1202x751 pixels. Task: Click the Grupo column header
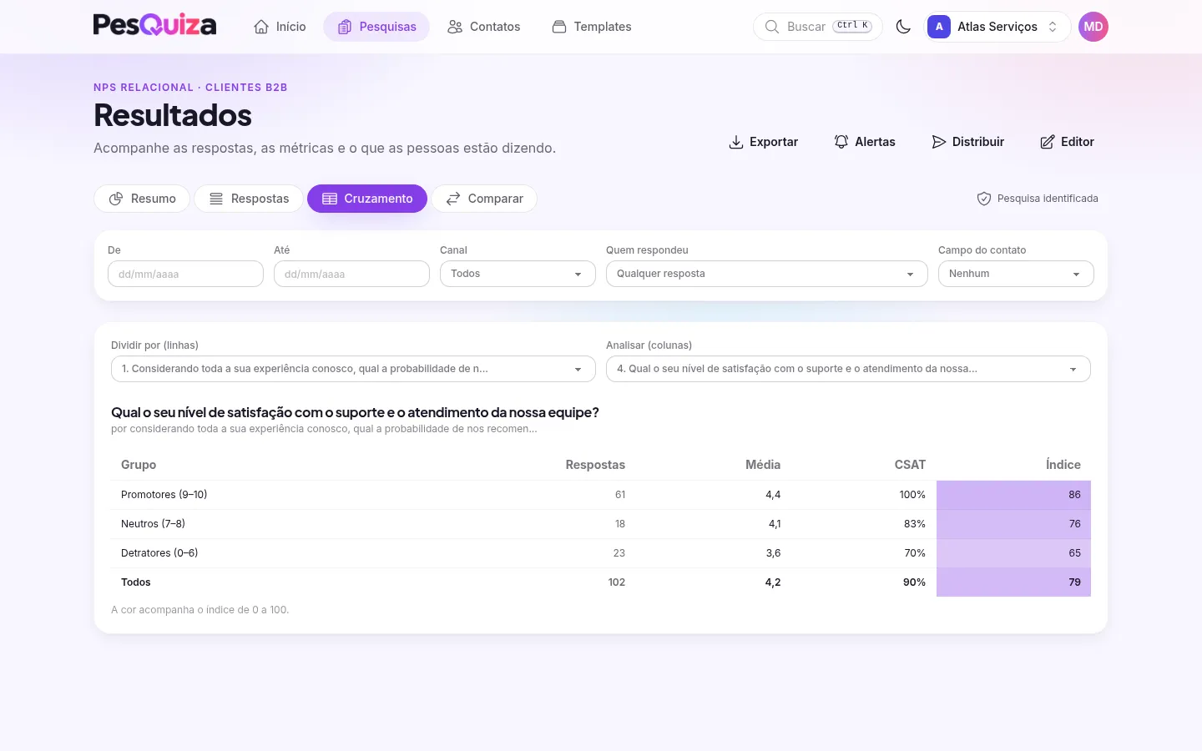coord(139,465)
